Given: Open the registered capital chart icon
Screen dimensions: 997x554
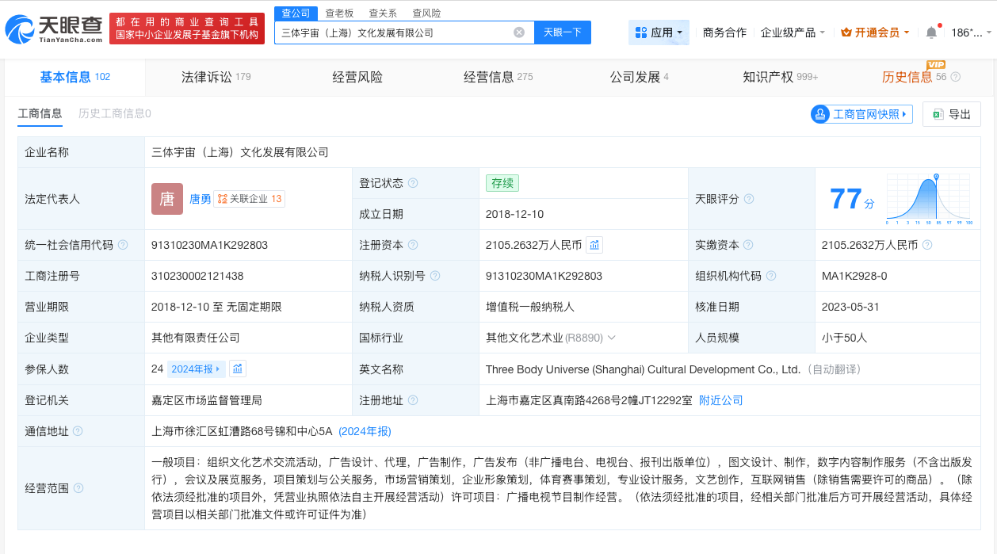Looking at the screenshot, I should coord(594,245).
